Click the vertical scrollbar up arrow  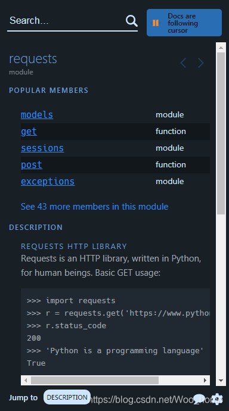pos(221,48)
